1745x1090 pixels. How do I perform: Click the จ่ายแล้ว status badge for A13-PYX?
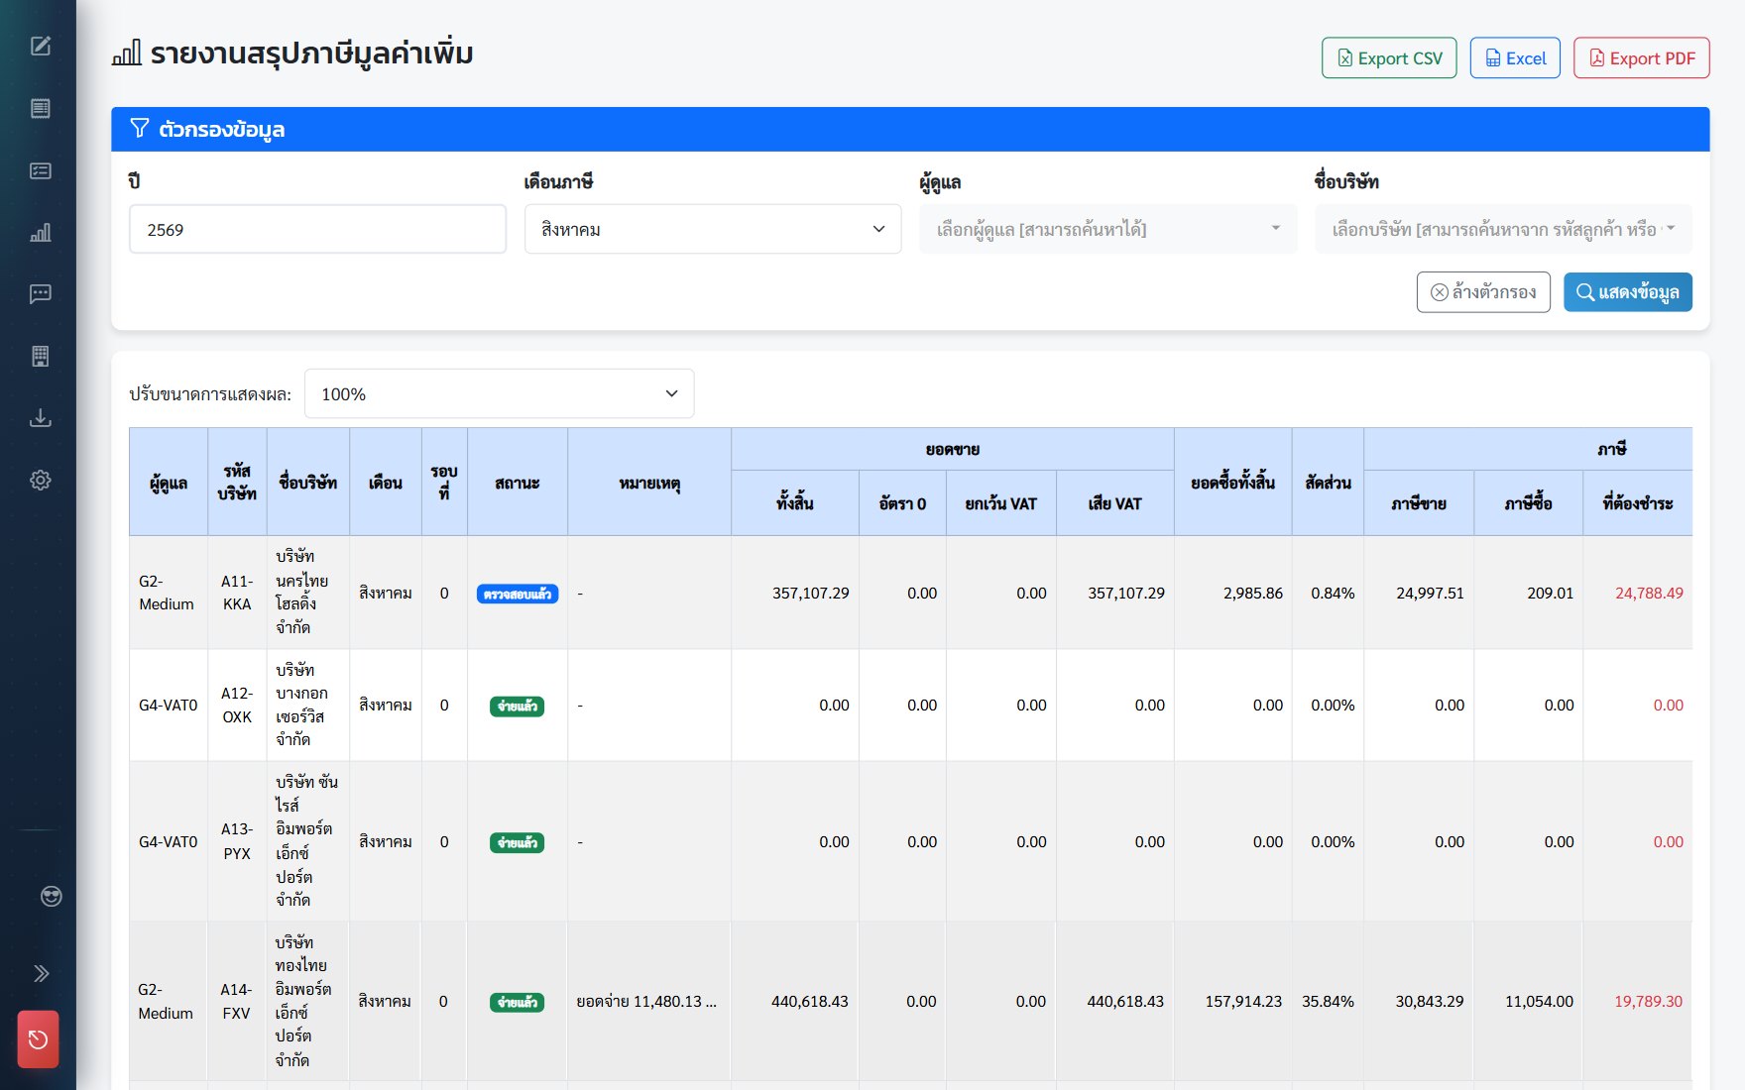(518, 842)
